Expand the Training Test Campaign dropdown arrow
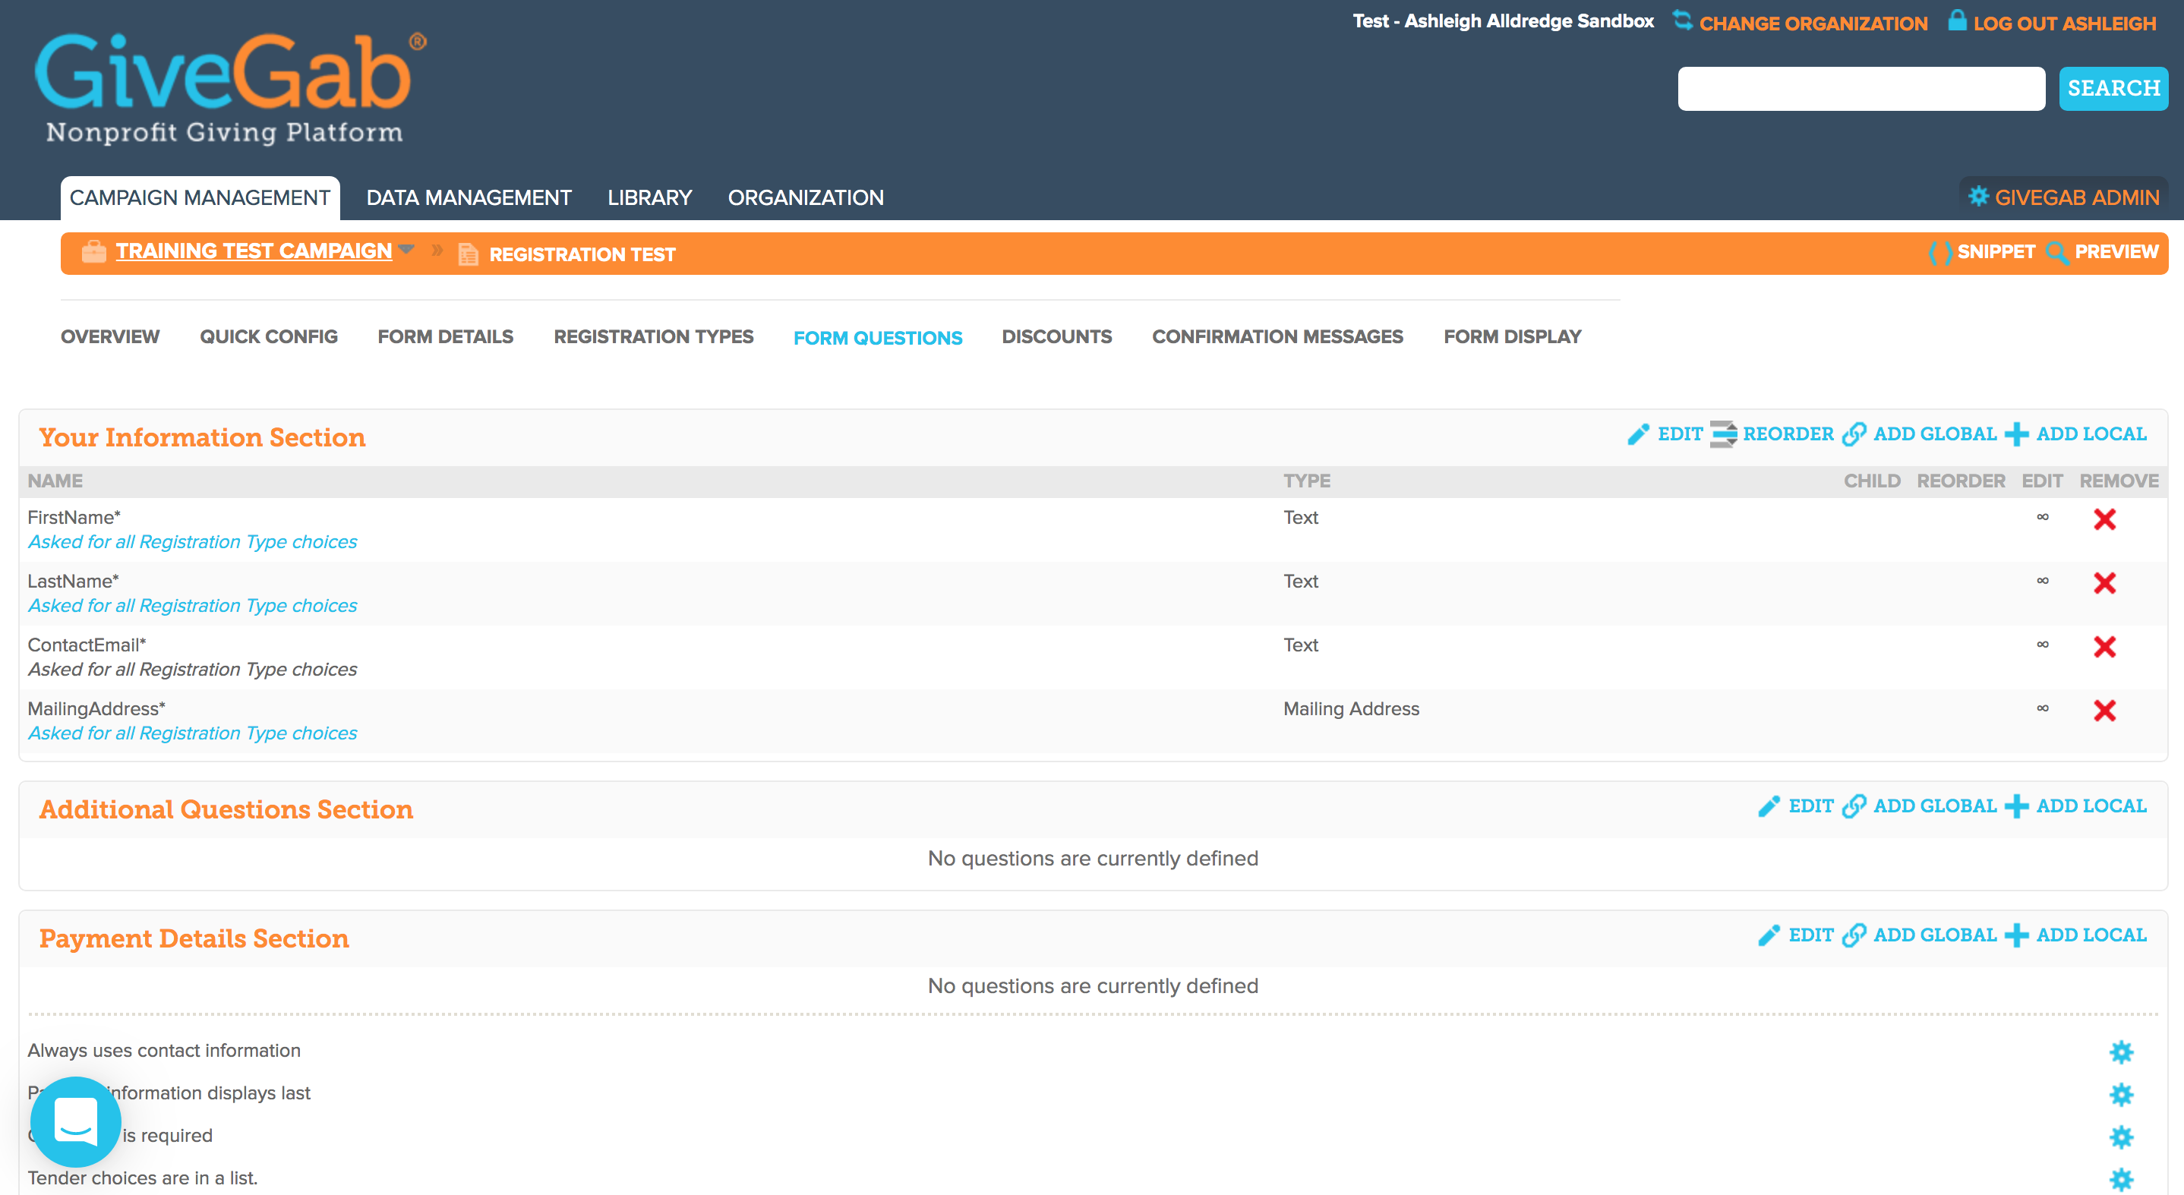This screenshot has height=1195, width=2184. 406,249
